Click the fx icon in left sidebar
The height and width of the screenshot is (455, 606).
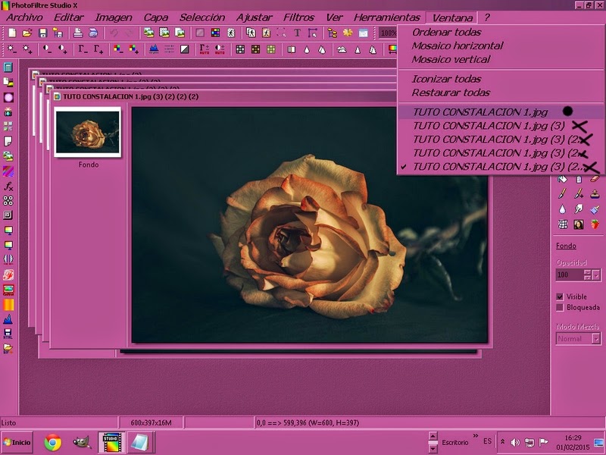[8, 186]
